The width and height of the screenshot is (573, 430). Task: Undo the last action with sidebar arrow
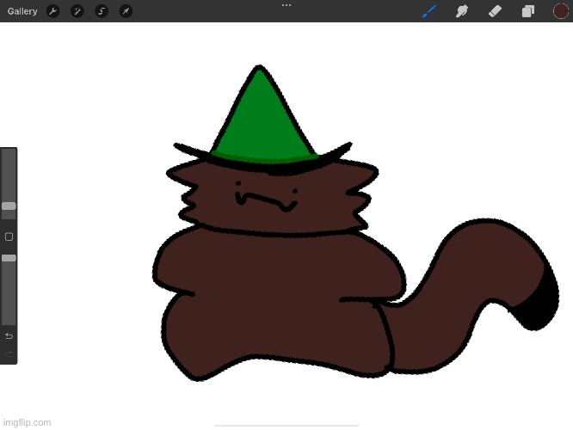click(9, 335)
